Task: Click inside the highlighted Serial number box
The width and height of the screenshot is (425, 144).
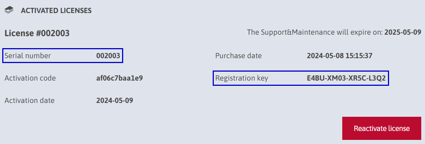Action: [63, 56]
